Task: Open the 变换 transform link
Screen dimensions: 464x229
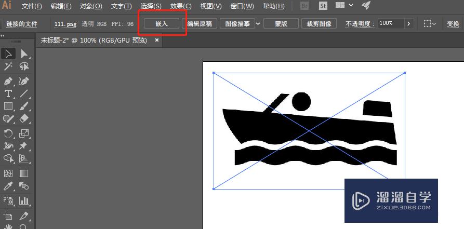Action: 453,24
